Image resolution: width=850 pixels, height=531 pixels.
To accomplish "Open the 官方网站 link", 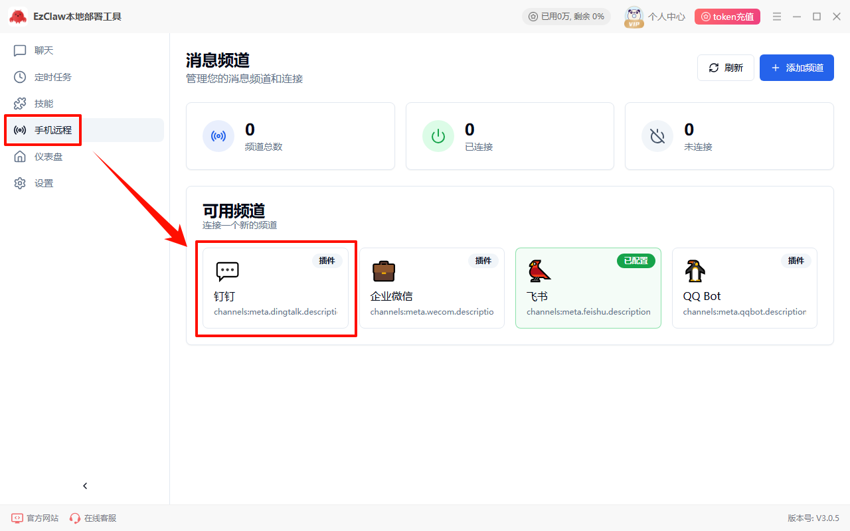I will click(x=35, y=518).
